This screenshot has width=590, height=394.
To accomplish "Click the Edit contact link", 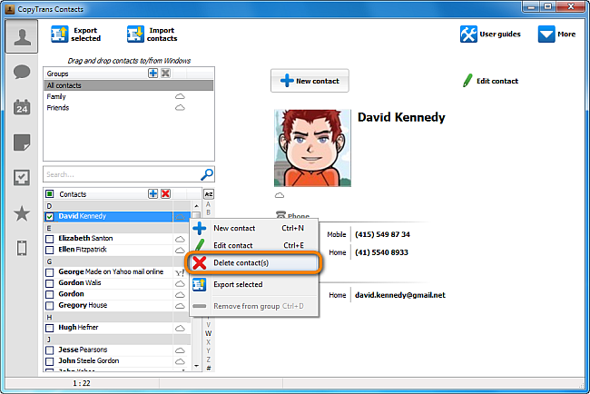I will point(490,81).
